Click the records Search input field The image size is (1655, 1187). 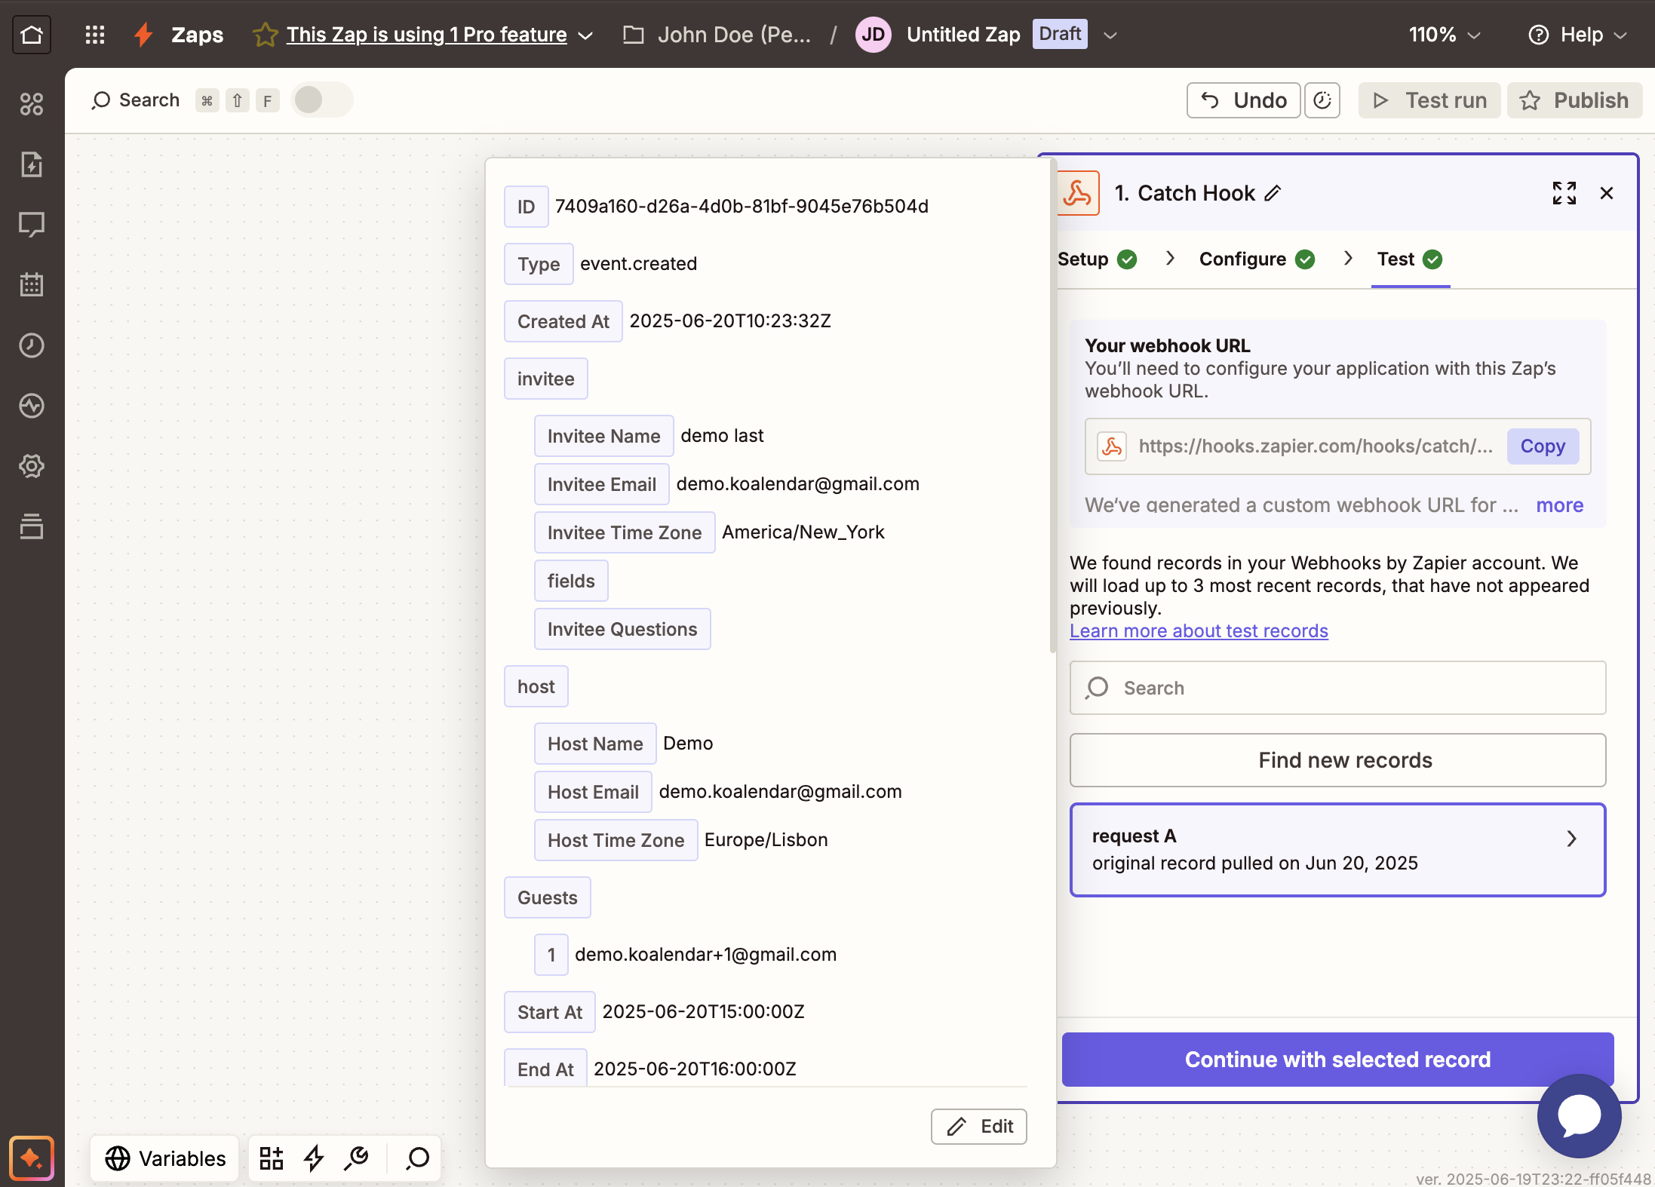click(1337, 688)
